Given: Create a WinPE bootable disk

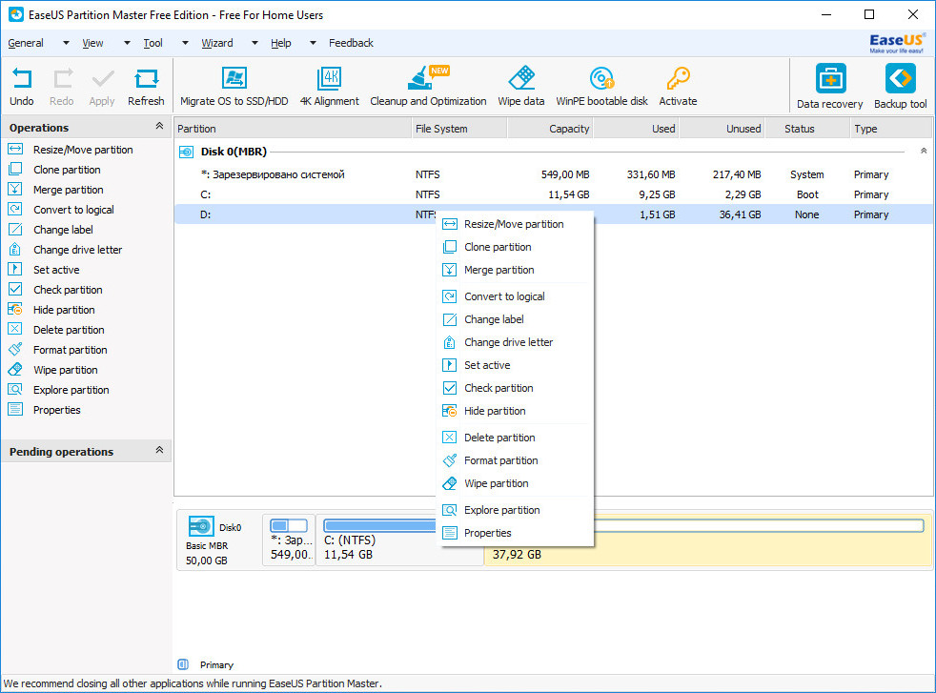Looking at the screenshot, I should pos(601,87).
